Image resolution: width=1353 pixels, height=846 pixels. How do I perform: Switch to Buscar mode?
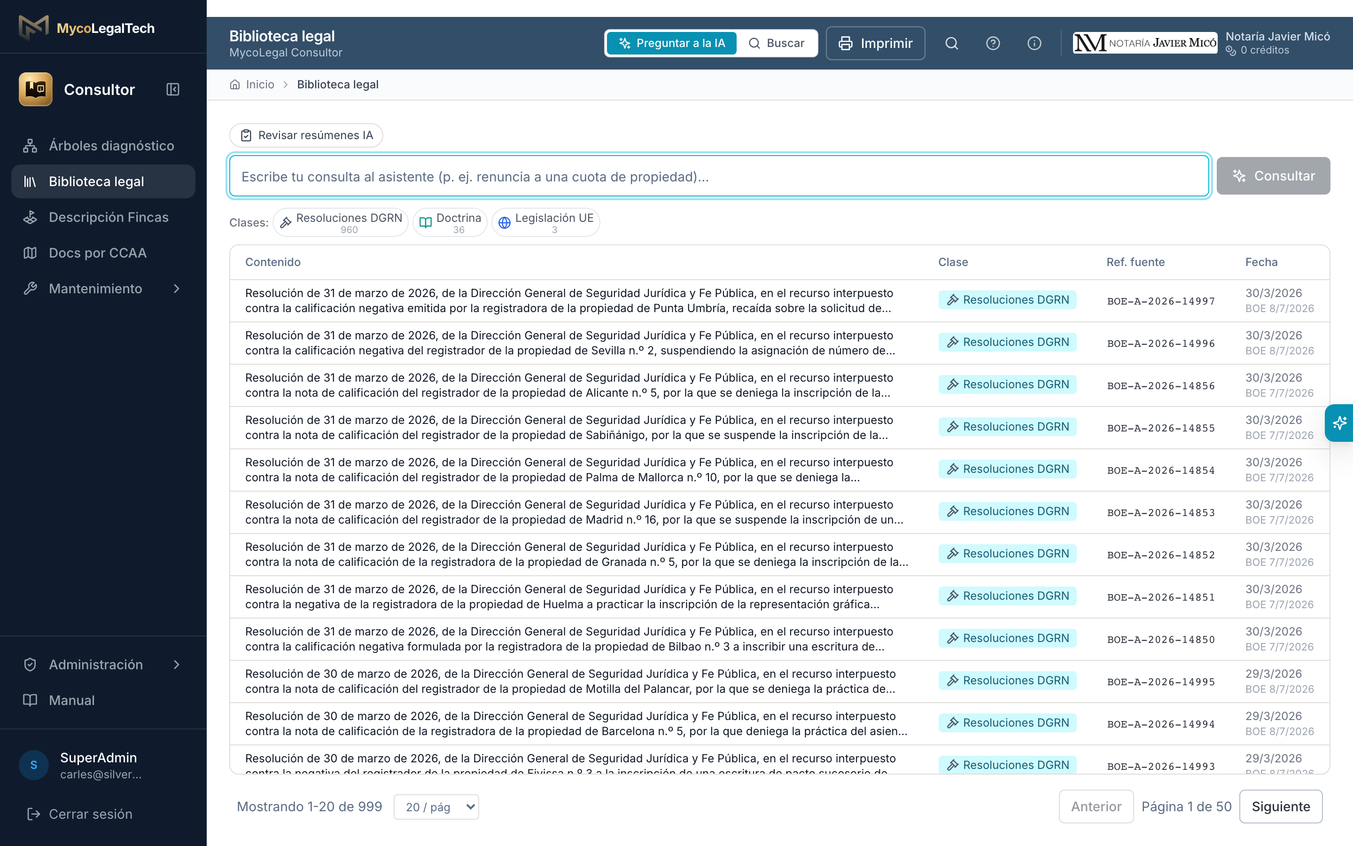777,43
